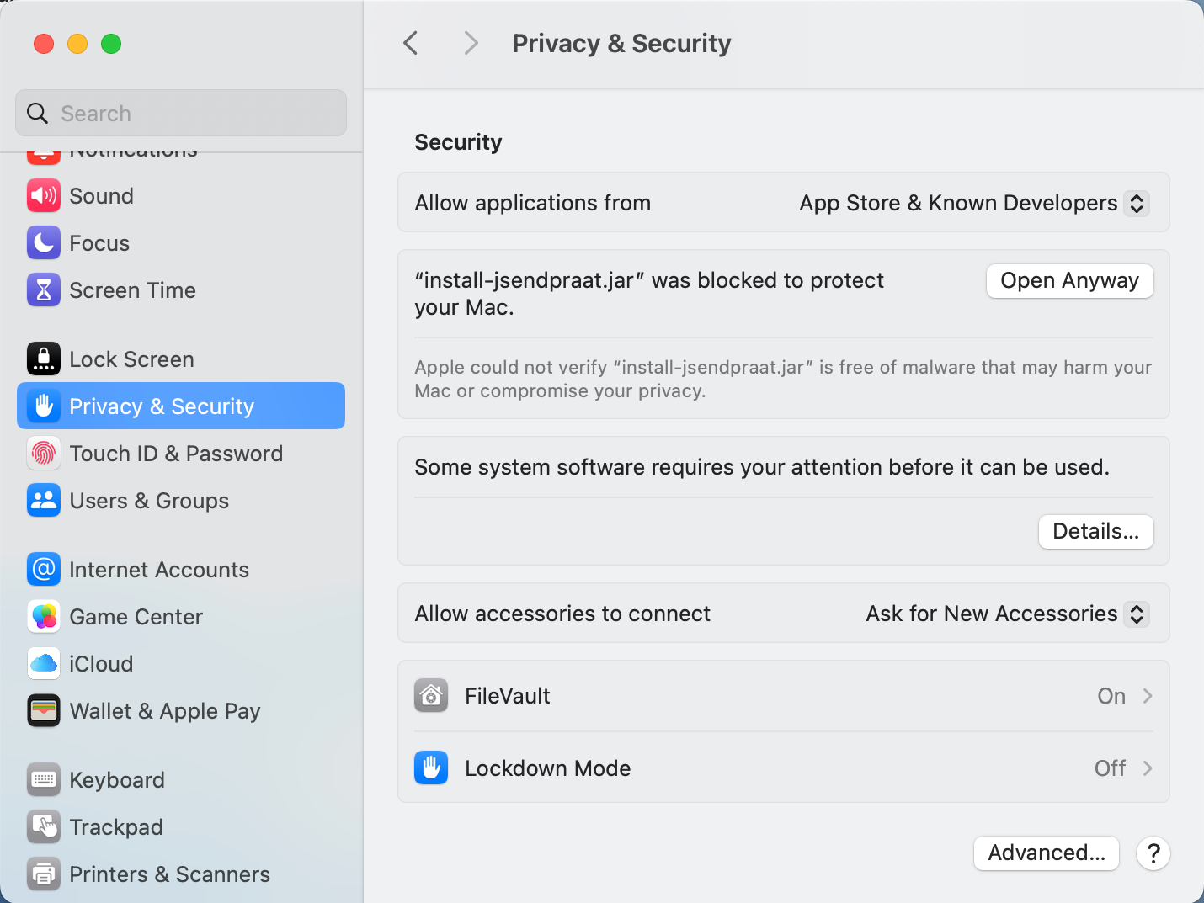The image size is (1204, 903).
Task: Open Users & Groups pane
Action: click(181, 501)
